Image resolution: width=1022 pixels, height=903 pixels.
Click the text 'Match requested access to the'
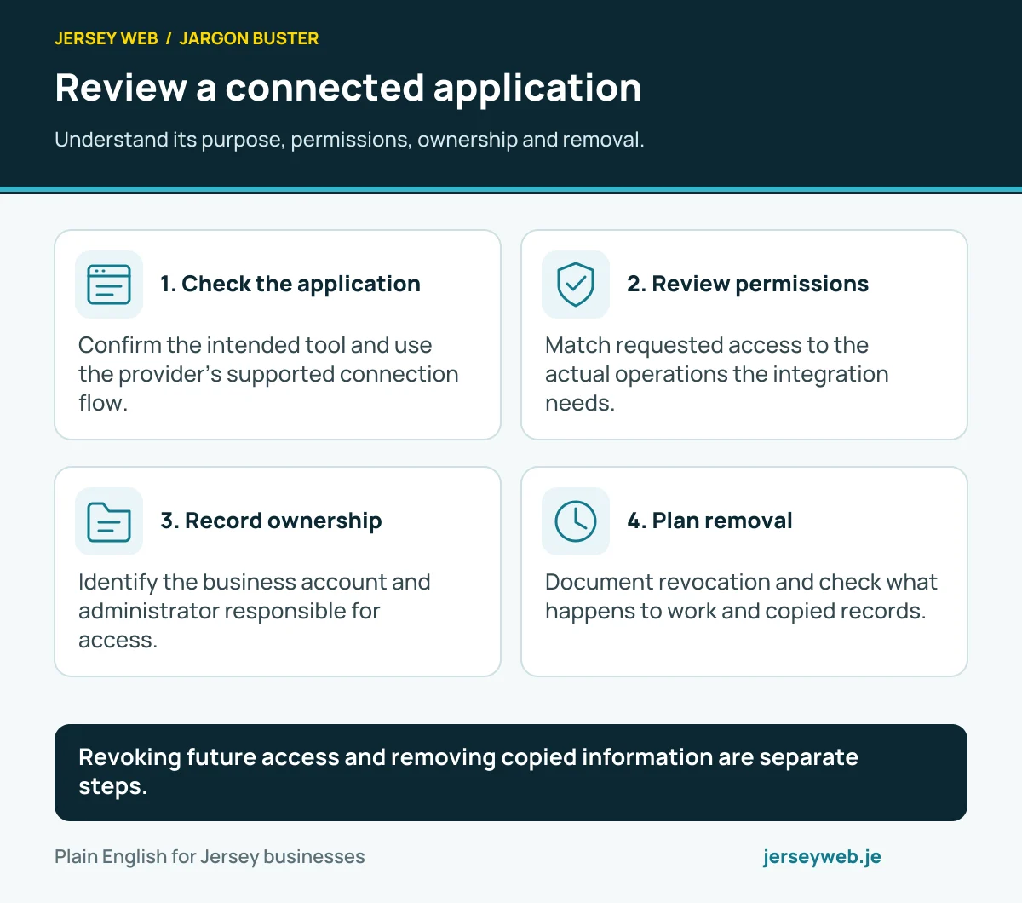point(707,345)
